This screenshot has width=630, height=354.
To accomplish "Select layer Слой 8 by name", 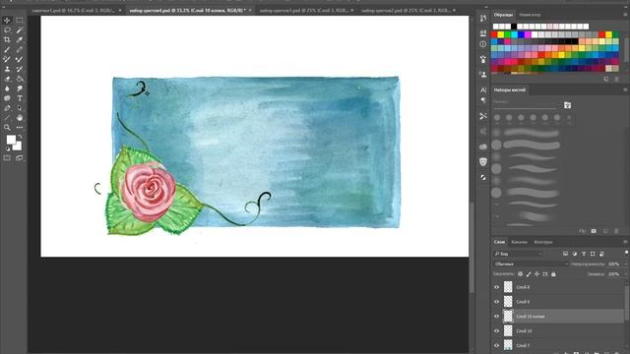I will [523, 287].
